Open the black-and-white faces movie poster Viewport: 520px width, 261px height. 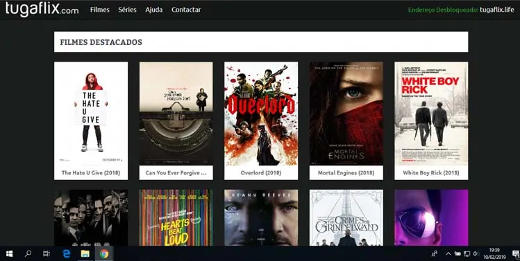click(91, 217)
